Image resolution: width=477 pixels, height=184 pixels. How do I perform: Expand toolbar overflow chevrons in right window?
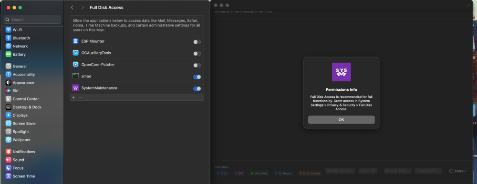tap(468, 5)
